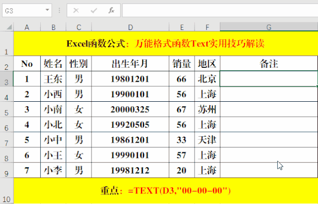Click the yellow footer cell with TEXT formula
The width and height of the screenshot is (318, 204).
165,191
